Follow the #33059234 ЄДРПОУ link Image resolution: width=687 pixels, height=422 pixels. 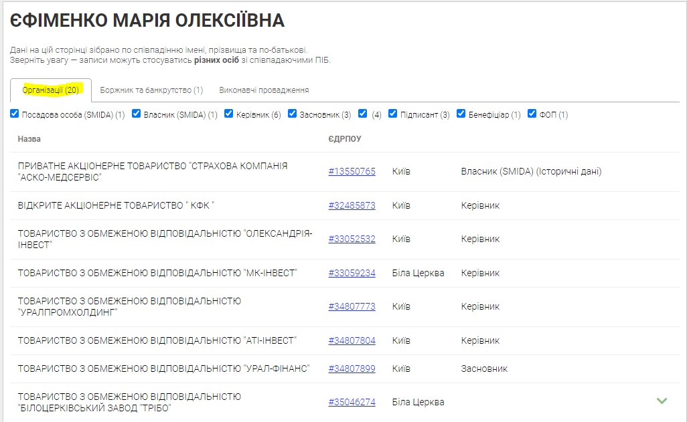coord(352,273)
